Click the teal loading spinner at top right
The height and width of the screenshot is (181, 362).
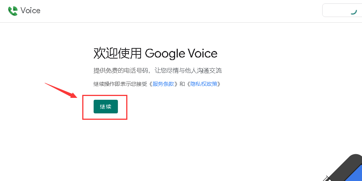pos(354,11)
